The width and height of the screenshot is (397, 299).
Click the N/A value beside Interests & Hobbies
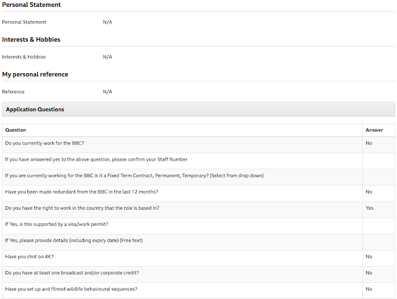107,57
